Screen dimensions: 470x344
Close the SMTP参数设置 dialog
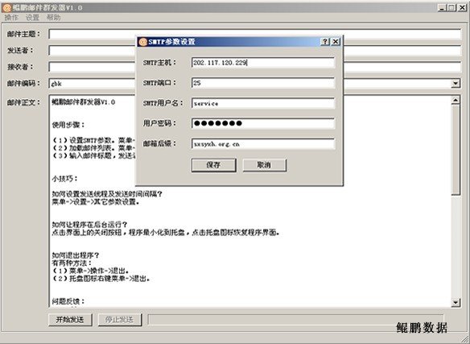pyautogui.click(x=336, y=41)
